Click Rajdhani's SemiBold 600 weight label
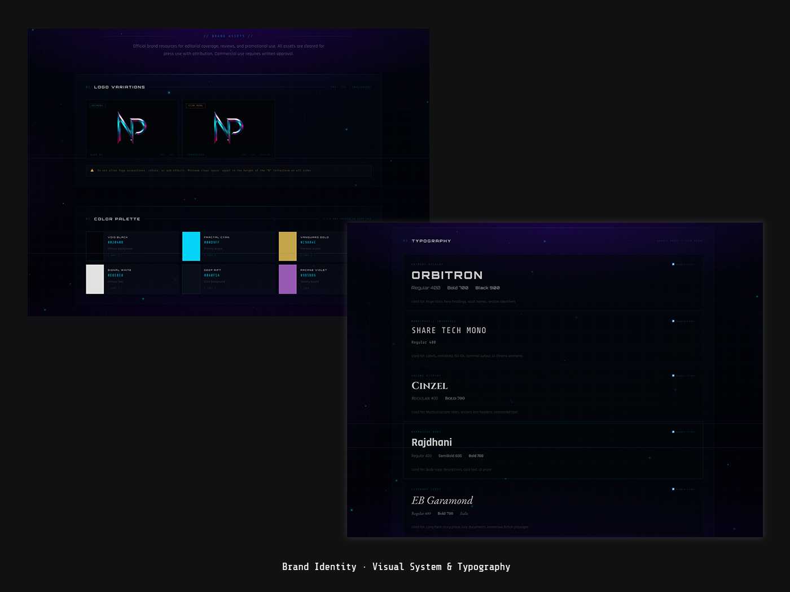This screenshot has width=790, height=592. pyautogui.click(x=450, y=456)
